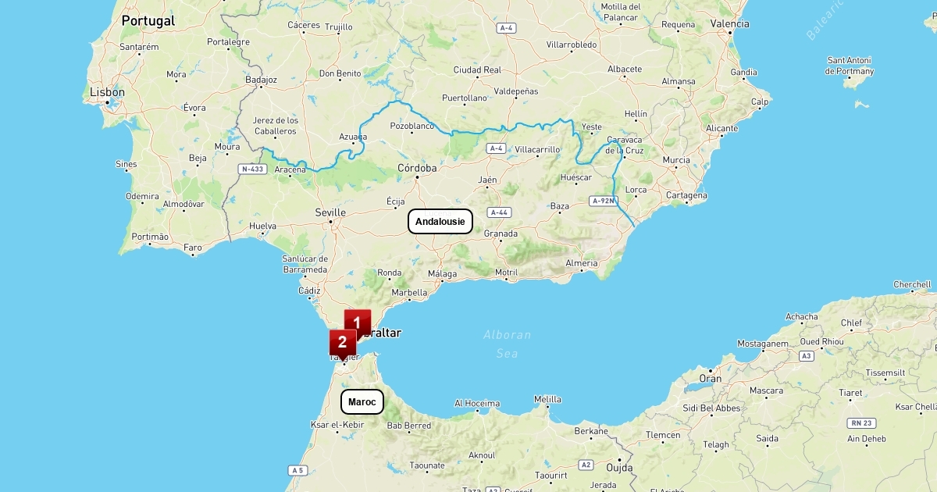The image size is (937, 492).
Task: Click the Málaga city label
Action: point(443,274)
